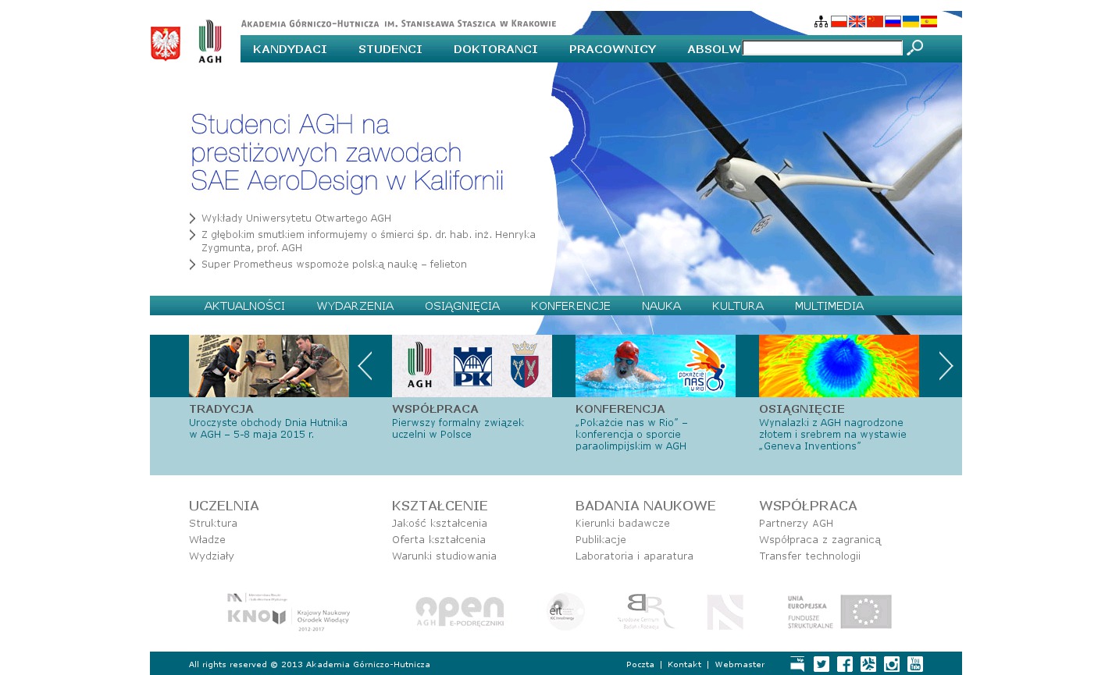Open the SAE AeroDesign headline article

(x=347, y=153)
